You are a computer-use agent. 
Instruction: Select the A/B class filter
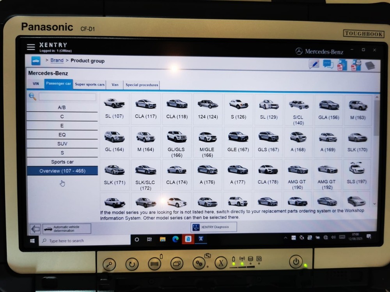tap(62, 107)
